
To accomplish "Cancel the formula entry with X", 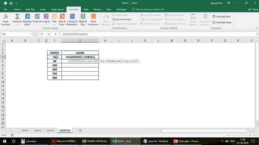I will tap(42, 34).
